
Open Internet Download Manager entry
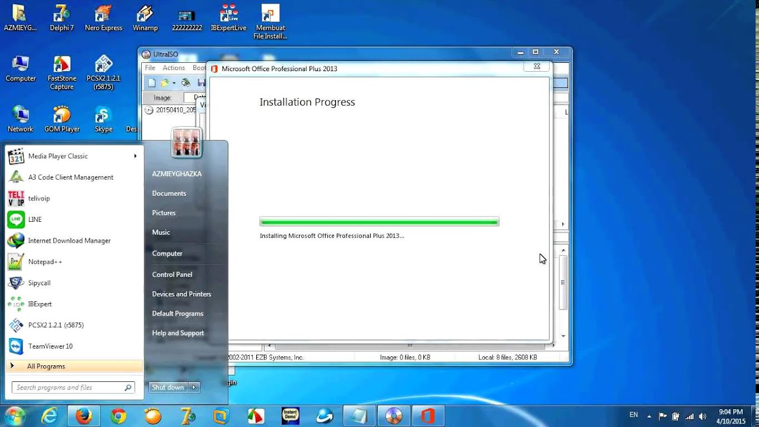(x=74, y=241)
